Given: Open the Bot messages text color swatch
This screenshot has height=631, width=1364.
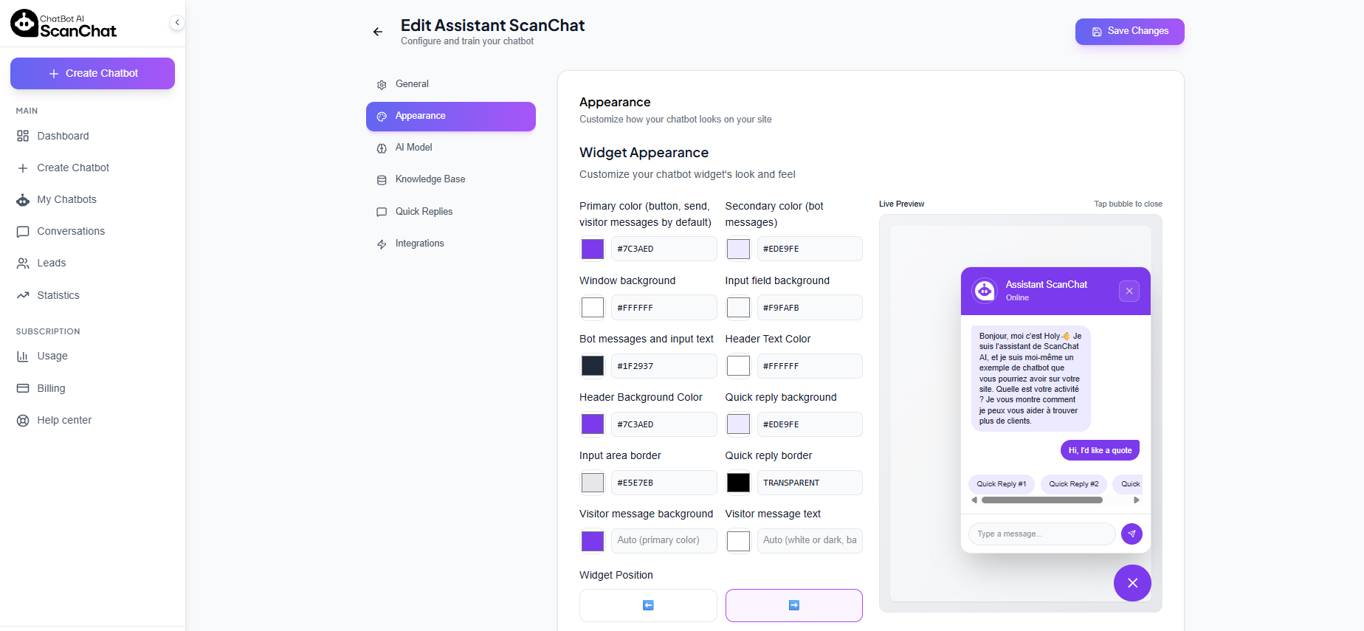Looking at the screenshot, I should [x=593, y=366].
